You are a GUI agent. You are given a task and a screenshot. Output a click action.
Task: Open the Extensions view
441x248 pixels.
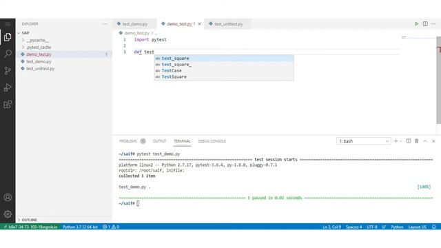(8, 105)
